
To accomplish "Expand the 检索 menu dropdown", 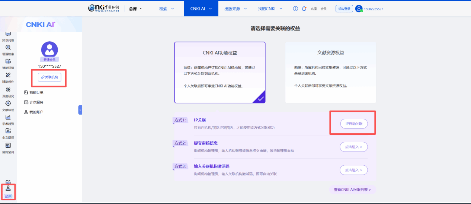I will (166, 9).
